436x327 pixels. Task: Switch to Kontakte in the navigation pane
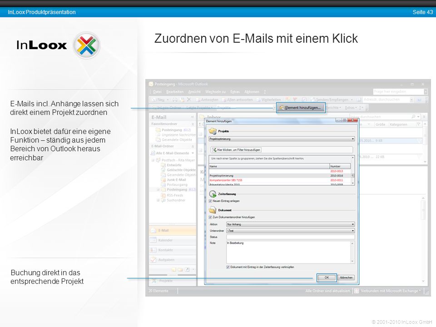pos(173,250)
